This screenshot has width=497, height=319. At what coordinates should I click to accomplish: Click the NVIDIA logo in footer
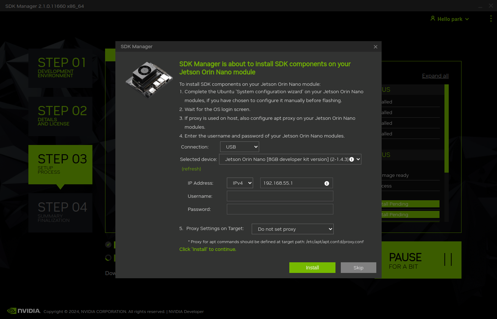pos(24,311)
